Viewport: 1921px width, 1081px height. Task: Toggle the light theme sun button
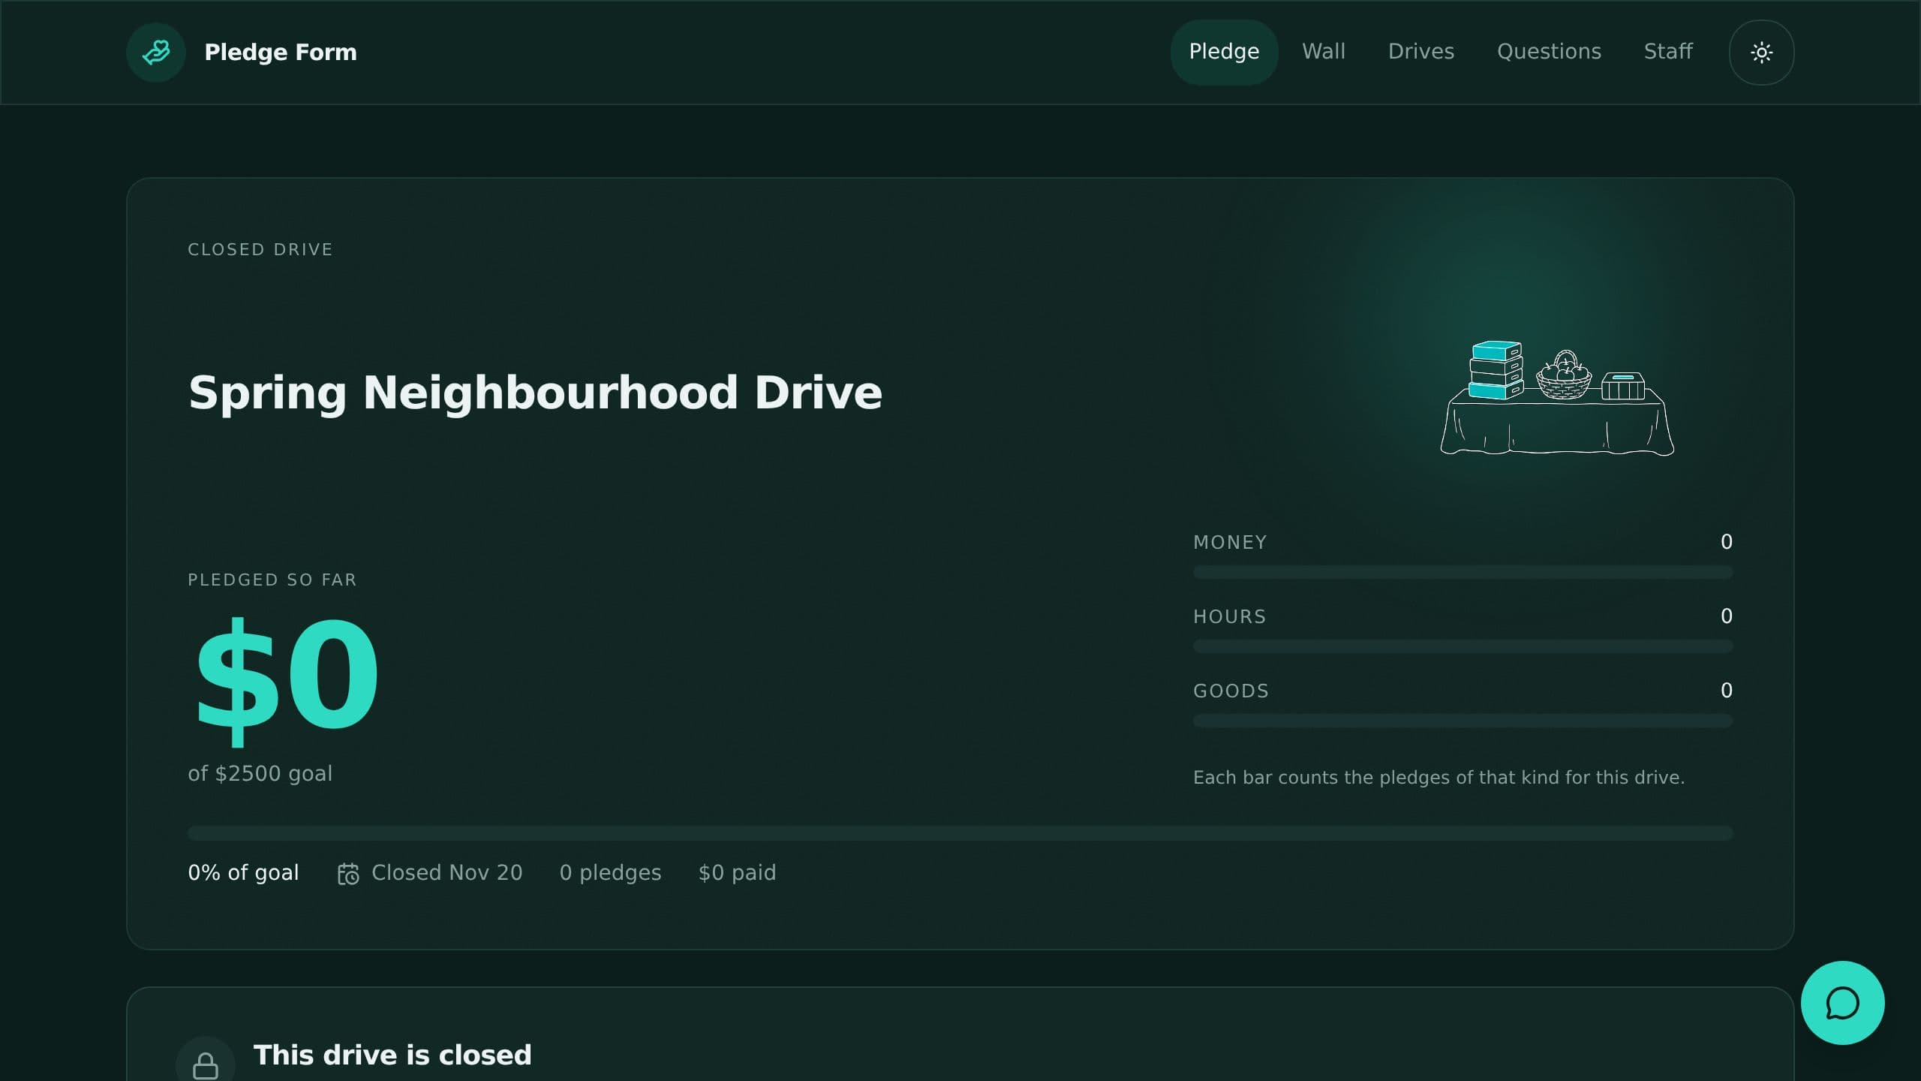coord(1761,52)
